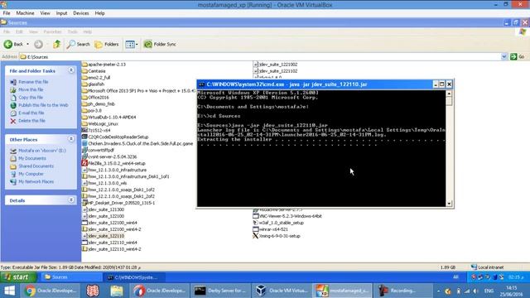This screenshot has height=298, width=530.
Task: Expand the Address bar dropdown
Action: (x=504, y=57)
